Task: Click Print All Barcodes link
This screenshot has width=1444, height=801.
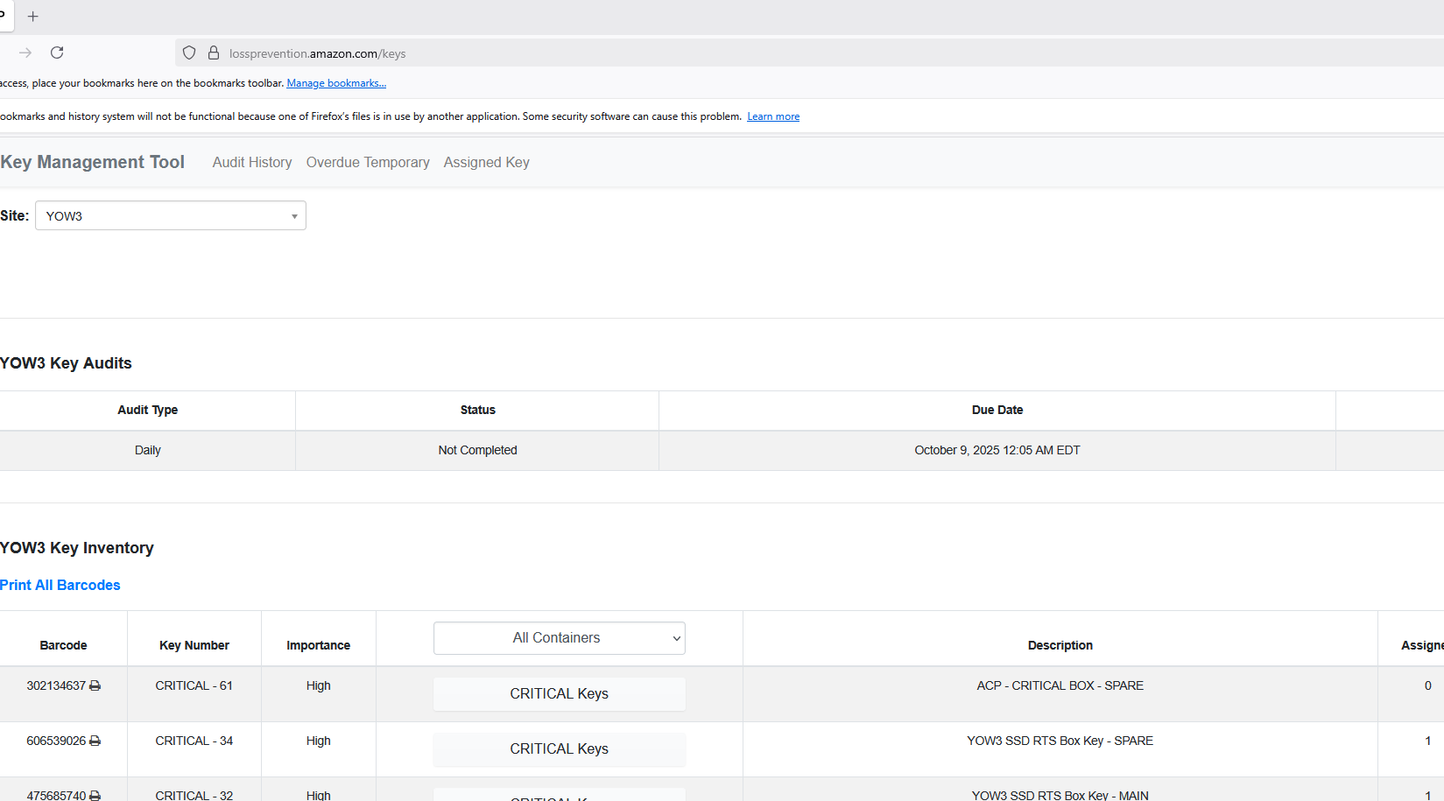Action: click(60, 585)
